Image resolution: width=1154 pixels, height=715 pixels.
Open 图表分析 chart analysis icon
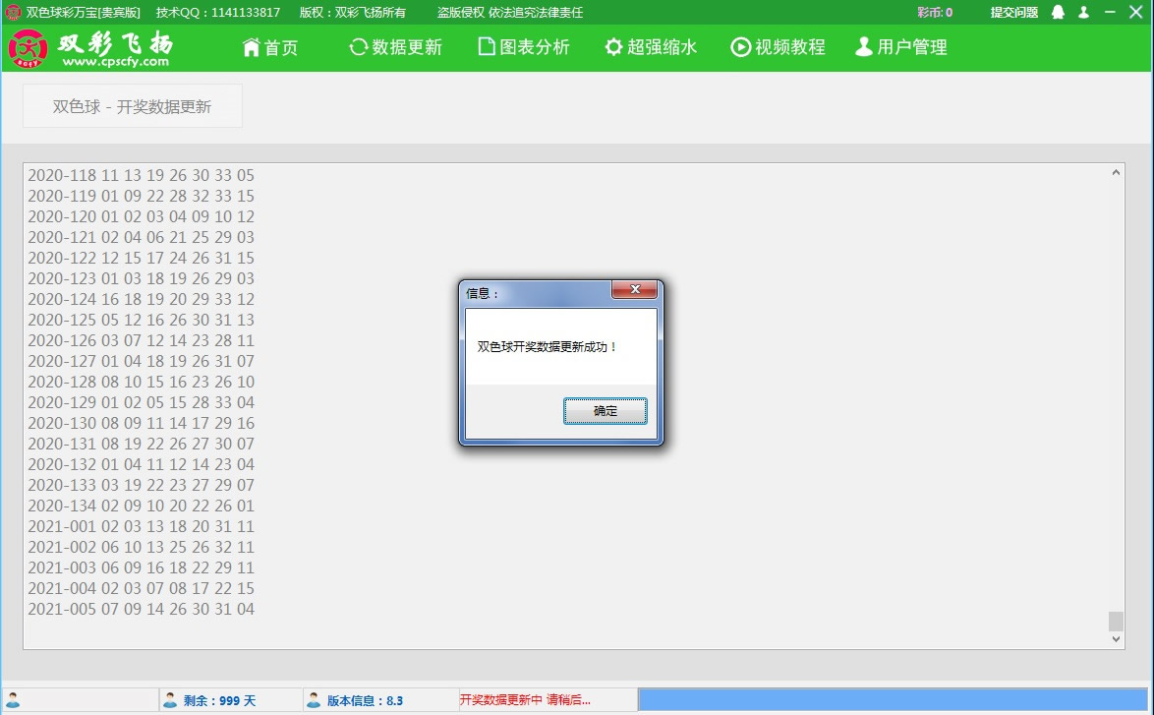point(484,46)
